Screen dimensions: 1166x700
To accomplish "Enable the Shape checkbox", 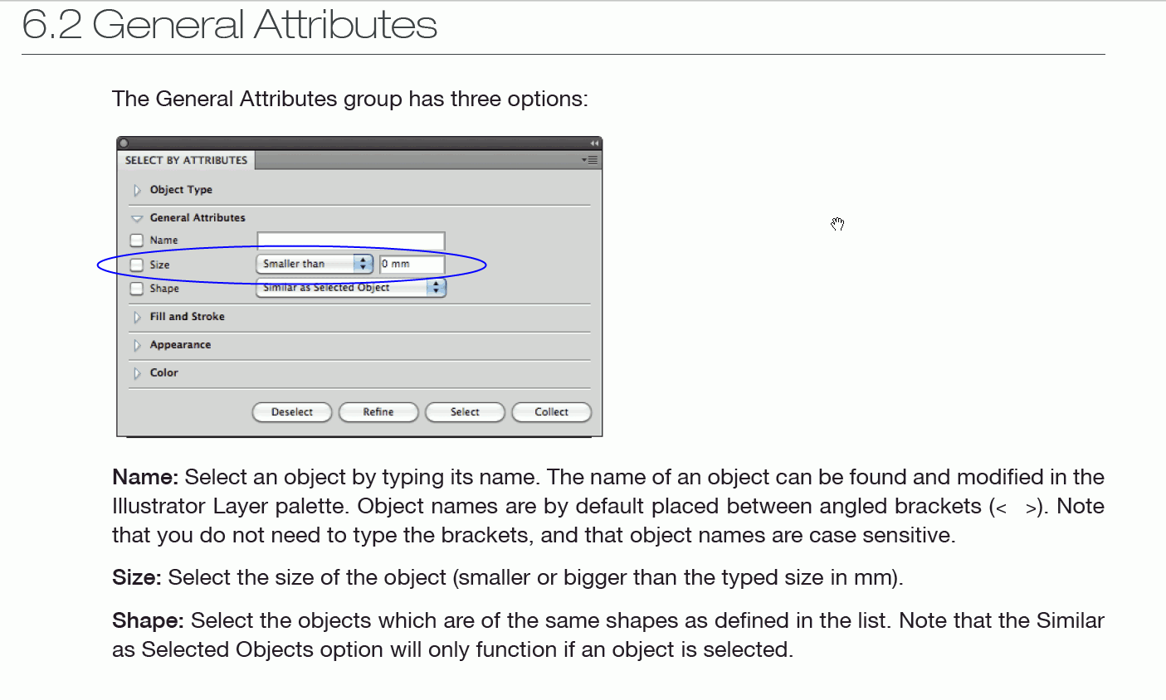I will (x=137, y=289).
